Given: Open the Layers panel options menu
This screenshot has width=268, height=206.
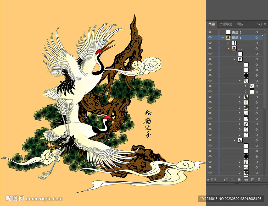Looking at the screenshot, I should click(265, 24).
